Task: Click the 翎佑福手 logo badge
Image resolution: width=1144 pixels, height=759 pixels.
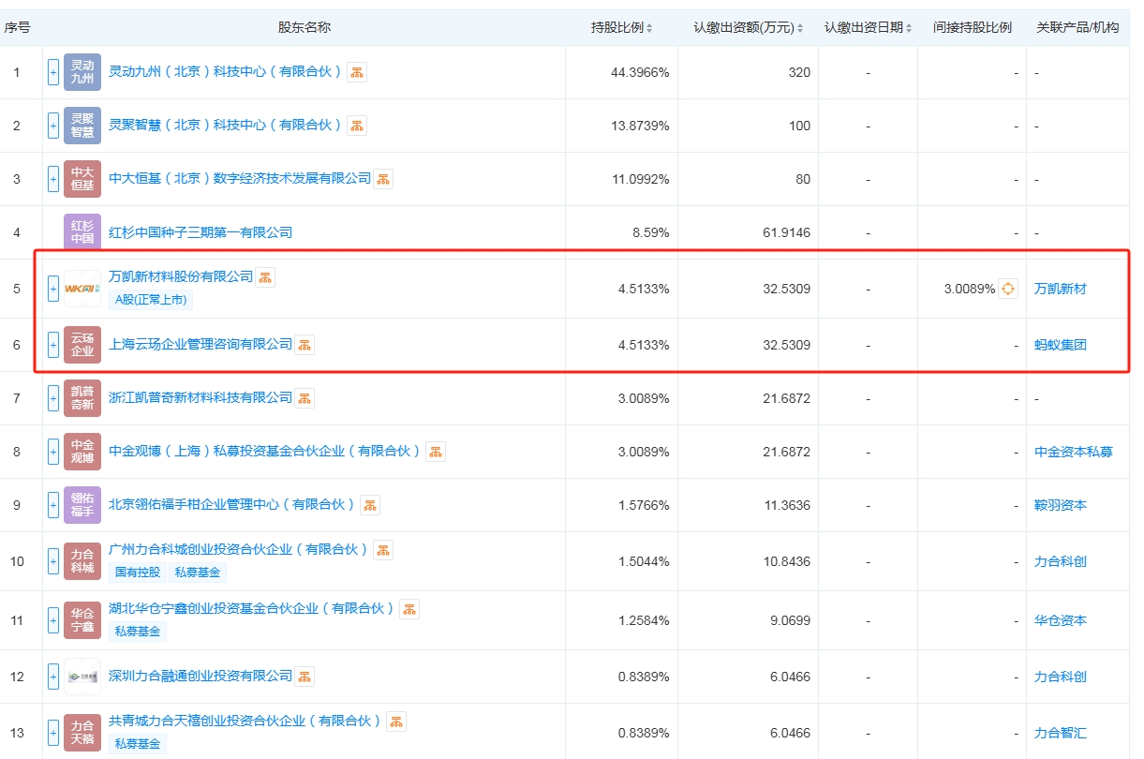Action: coord(82,505)
